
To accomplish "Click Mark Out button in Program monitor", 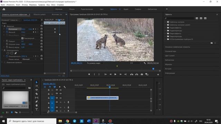I will (x=99, y=74).
